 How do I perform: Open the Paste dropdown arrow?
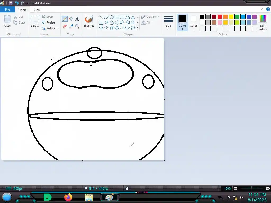click(x=7, y=29)
